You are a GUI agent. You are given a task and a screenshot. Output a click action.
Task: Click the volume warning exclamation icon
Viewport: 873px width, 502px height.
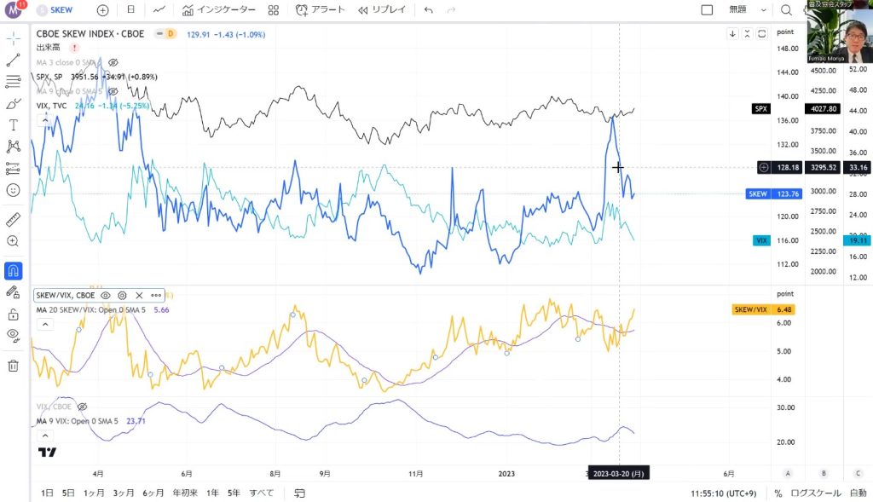pos(74,48)
